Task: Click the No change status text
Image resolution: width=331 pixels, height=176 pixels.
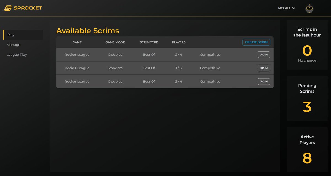Action: pos(307,60)
